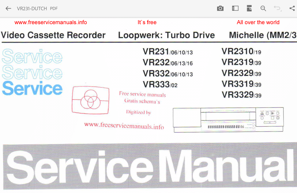Viewport: 297px width, 193px height.
Task: Click the "All over the world" text
Action: 258,22
